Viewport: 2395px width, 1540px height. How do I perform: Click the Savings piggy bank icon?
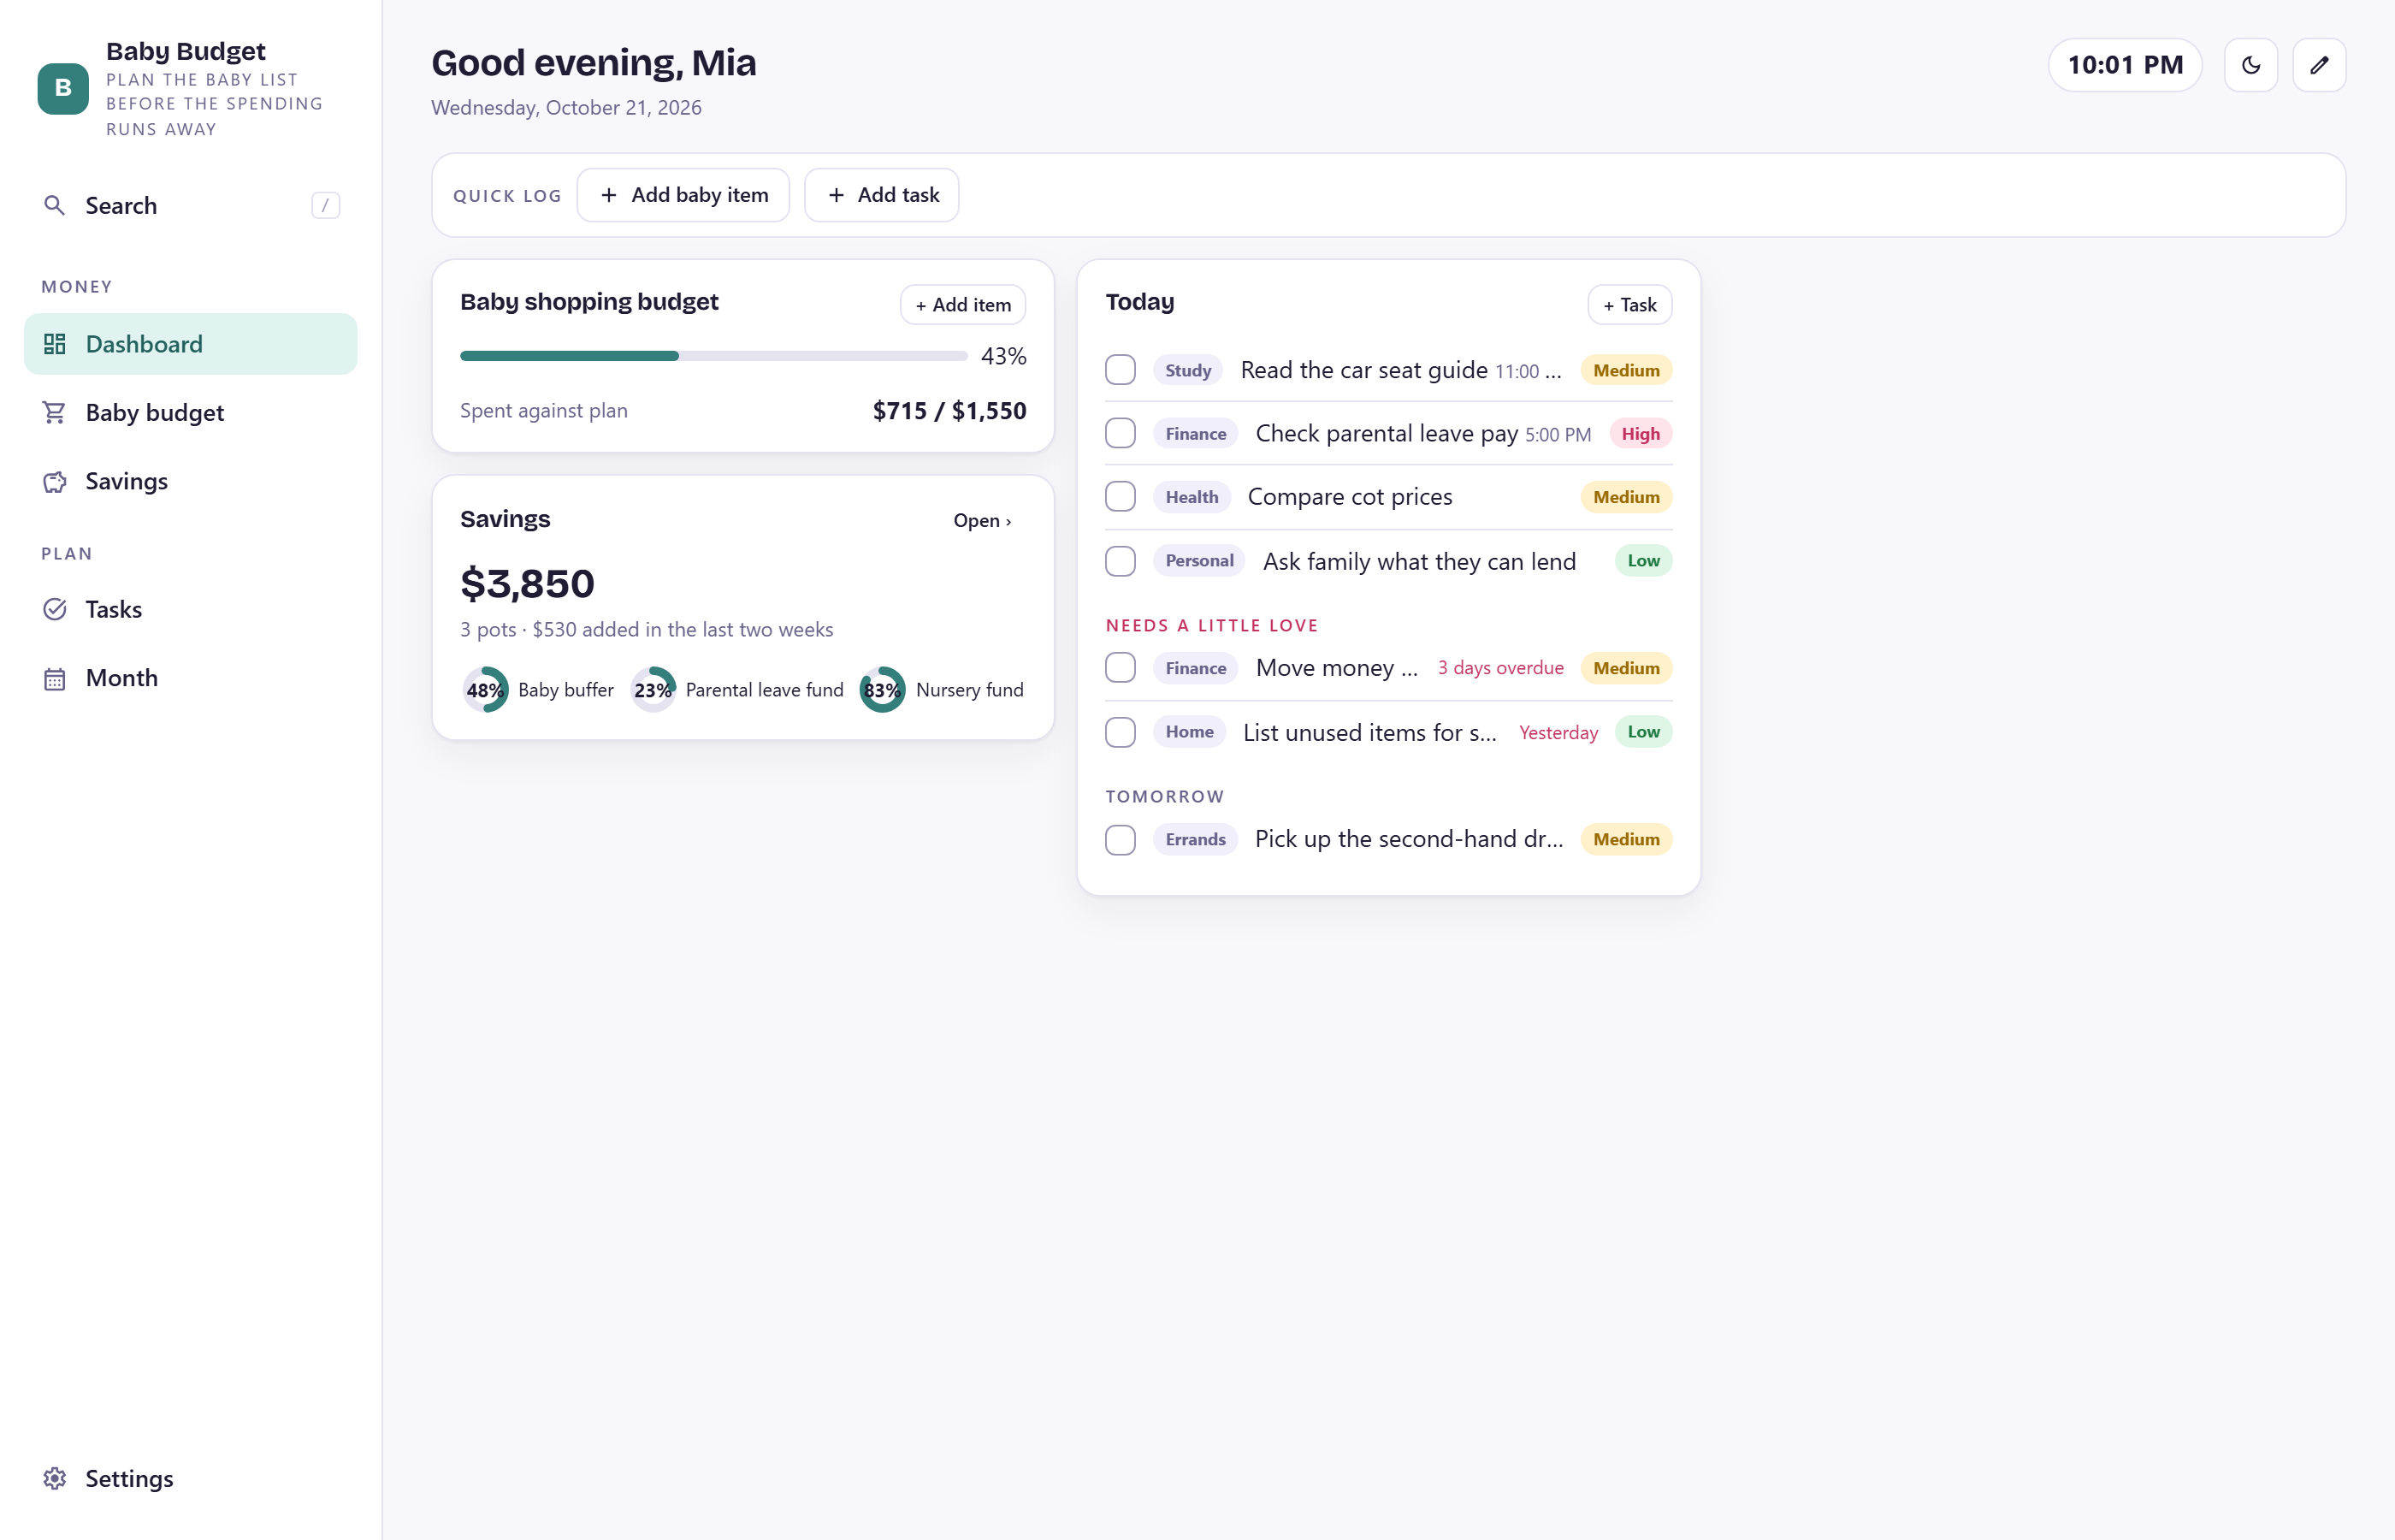pyautogui.click(x=55, y=481)
